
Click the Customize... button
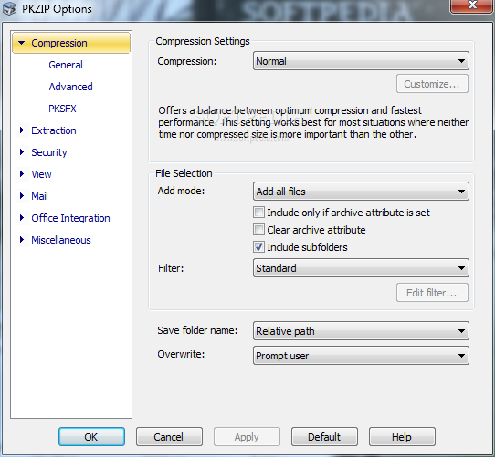(x=432, y=84)
